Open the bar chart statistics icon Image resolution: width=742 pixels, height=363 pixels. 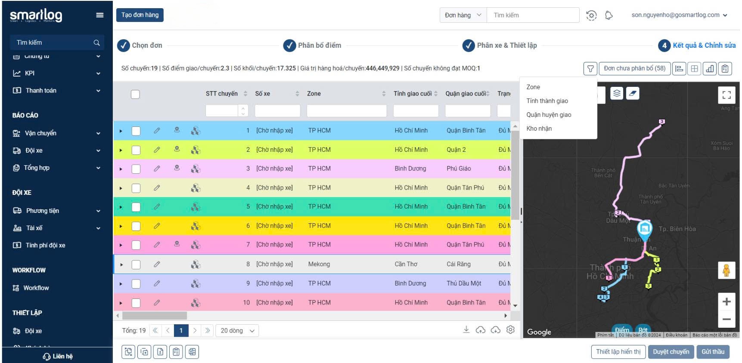(710, 68)
